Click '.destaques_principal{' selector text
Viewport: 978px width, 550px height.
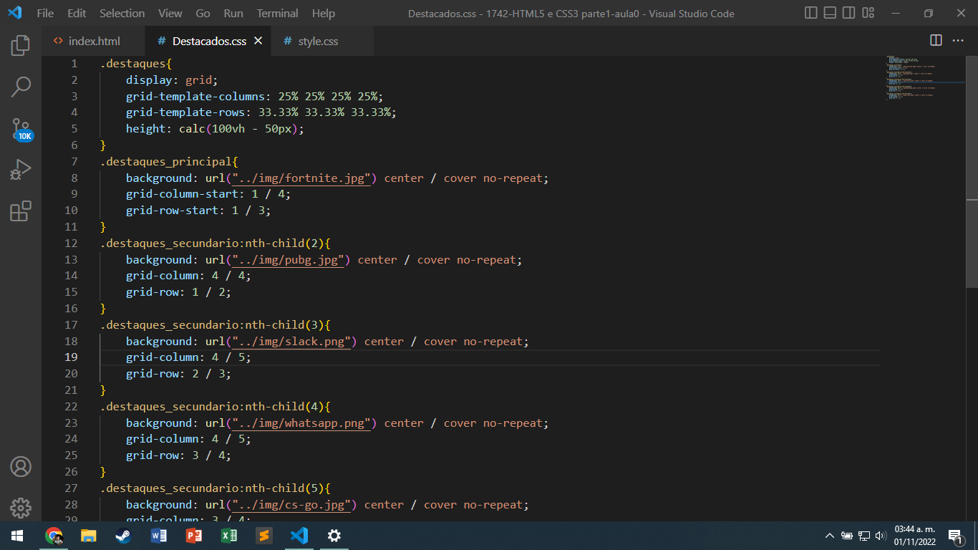pyautogui.click(x=169, y=161)
